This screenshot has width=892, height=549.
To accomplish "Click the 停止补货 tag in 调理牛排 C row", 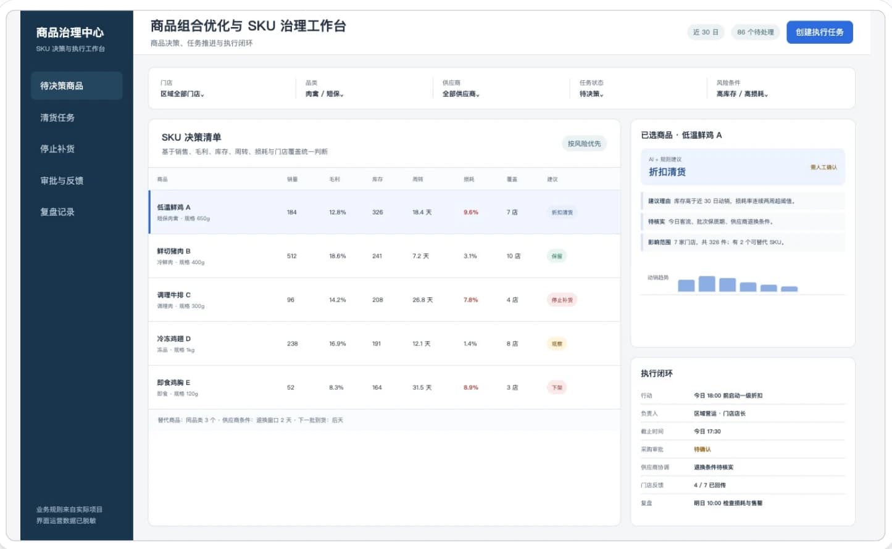I will pos(562,300).
